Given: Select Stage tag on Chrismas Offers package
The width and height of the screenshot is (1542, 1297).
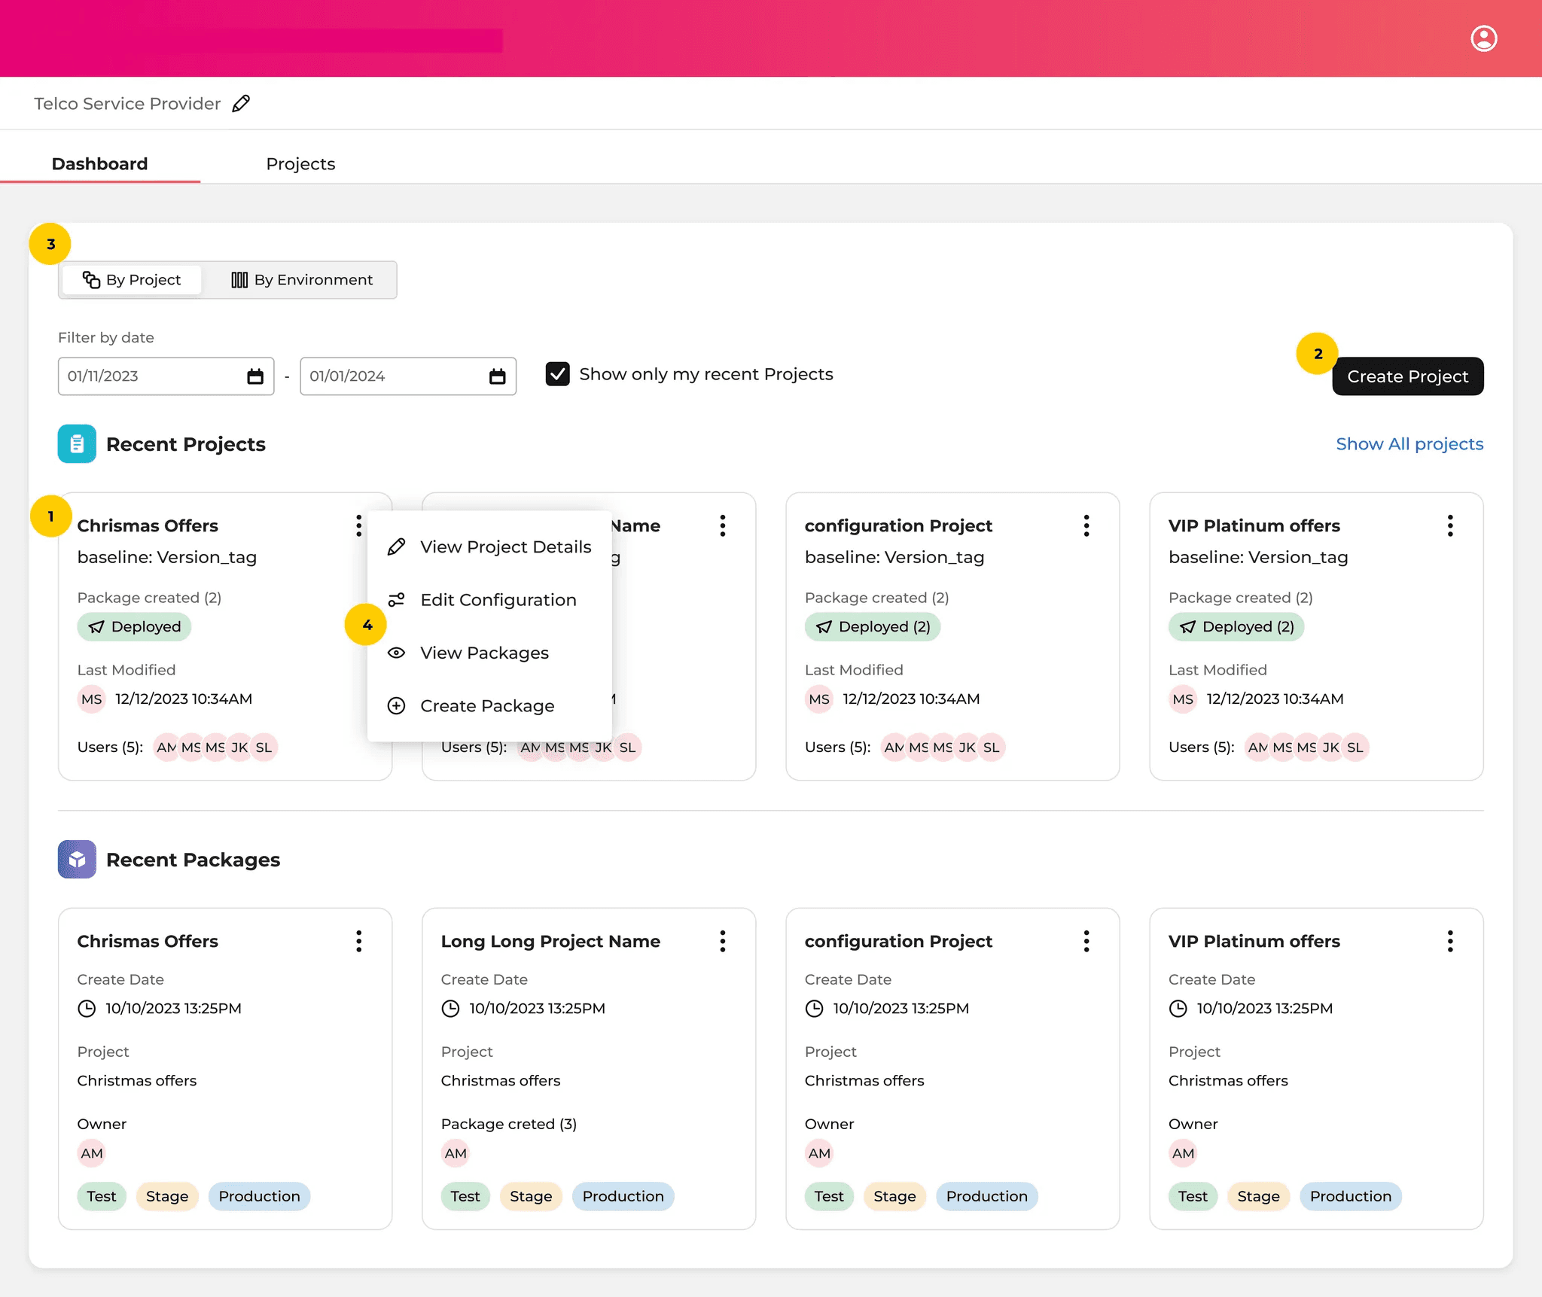Looking at the screenshot, I should click(x=166, y=1197).
